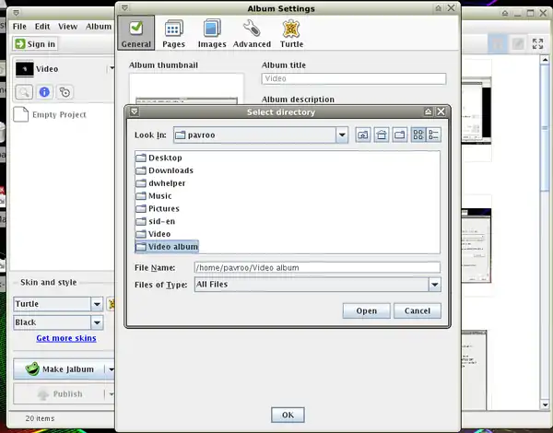Switch file chooser to List view
Image resolution: width=553 pixels, height=433 pixels.
coord(418,135)
